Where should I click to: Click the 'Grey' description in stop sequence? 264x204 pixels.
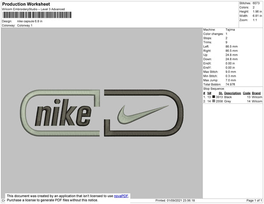(x=227, y=101)
